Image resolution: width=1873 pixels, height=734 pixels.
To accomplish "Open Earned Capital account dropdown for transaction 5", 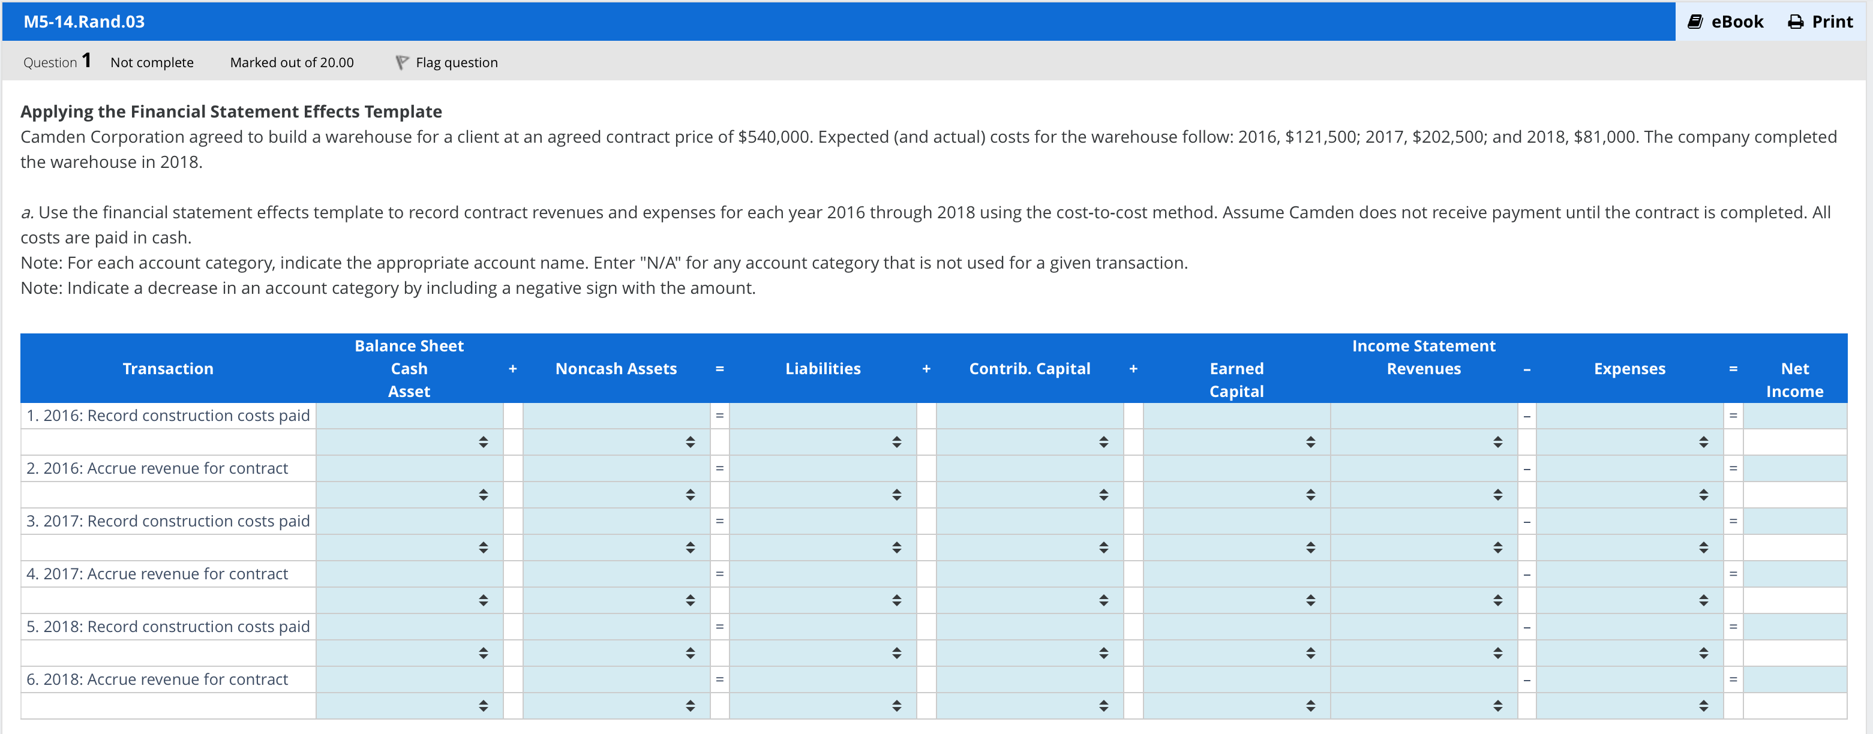I will click(1236, 652).
